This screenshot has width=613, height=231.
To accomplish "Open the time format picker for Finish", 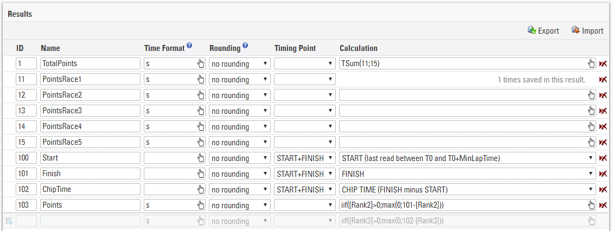I will (x=201, y=174).
